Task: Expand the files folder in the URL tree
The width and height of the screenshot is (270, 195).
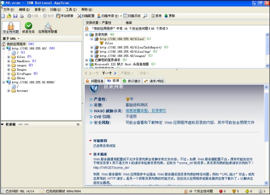Action: point(8,57)
